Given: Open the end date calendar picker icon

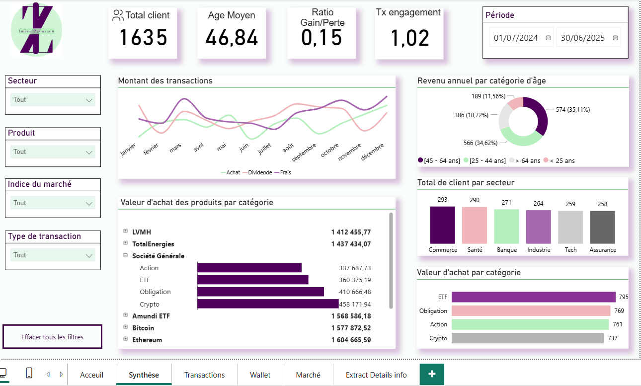Looking at the screenshot, I should (x=615, y=38).
